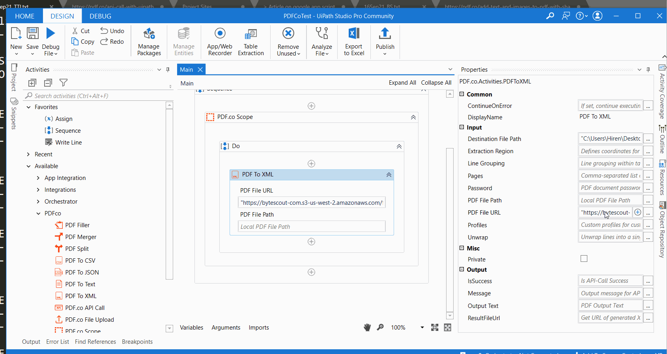Screen dimensions: 667x354
Task: Collapse the PDFco tree node
Action: coord(38,213)
